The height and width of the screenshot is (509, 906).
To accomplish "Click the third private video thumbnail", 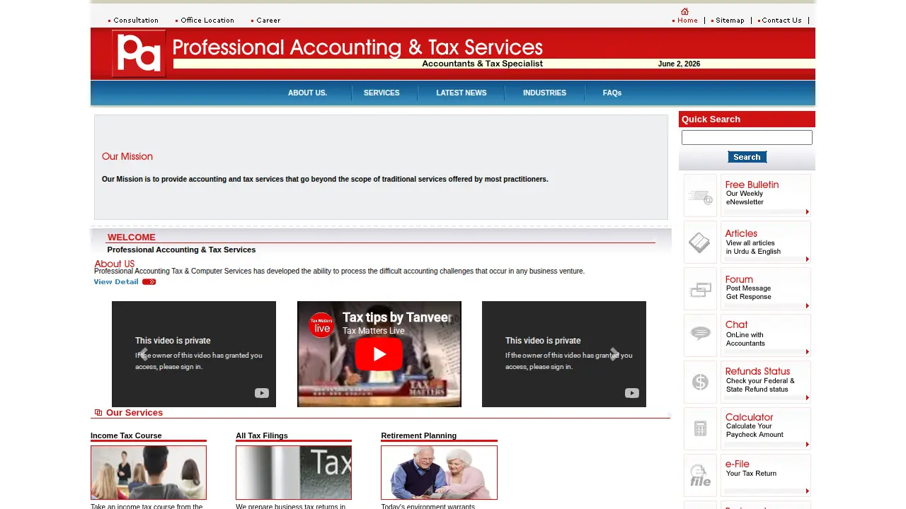I will click(564, 354).
